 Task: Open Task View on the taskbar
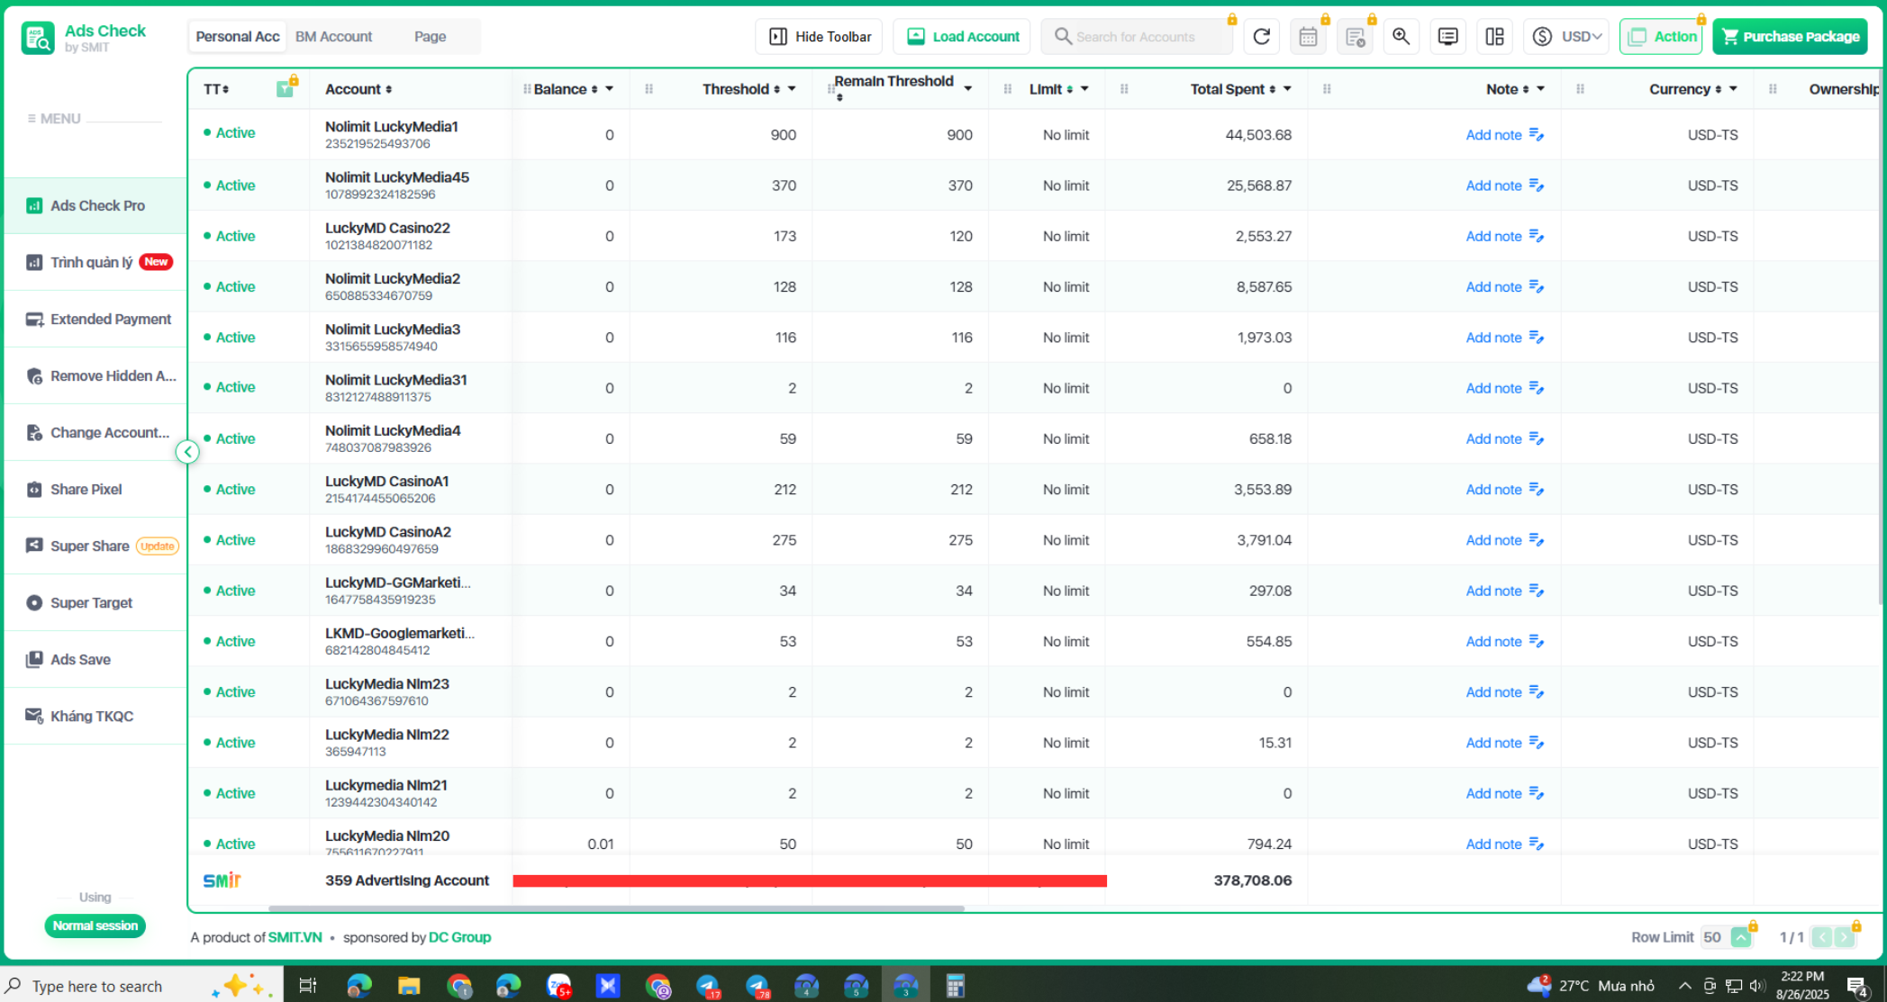308,986
